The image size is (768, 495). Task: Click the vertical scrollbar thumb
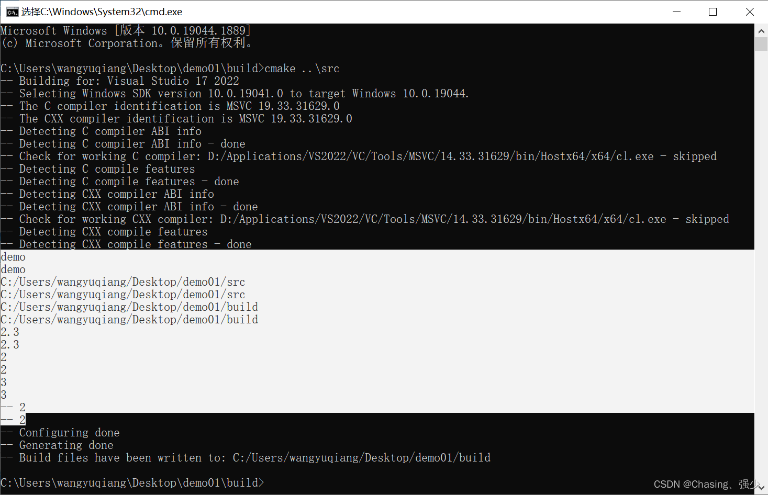761,43
